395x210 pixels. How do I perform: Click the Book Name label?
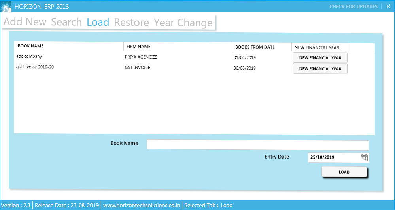point(124,143)
